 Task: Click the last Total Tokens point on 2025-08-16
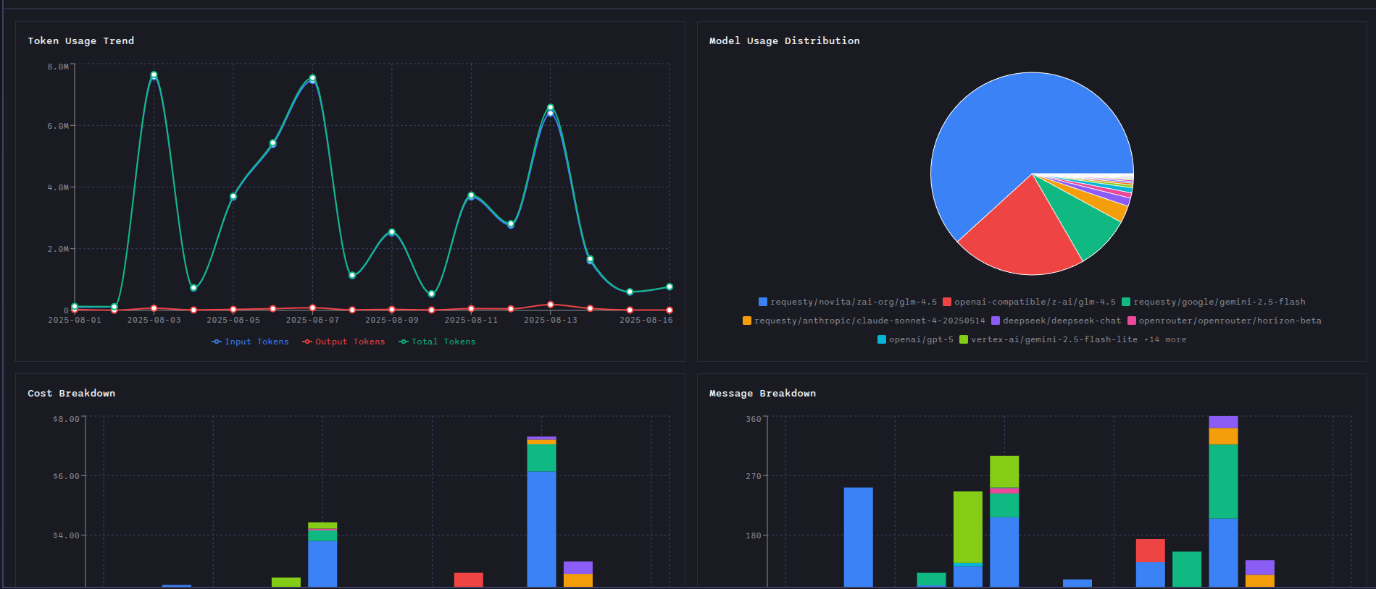[670, 287]
